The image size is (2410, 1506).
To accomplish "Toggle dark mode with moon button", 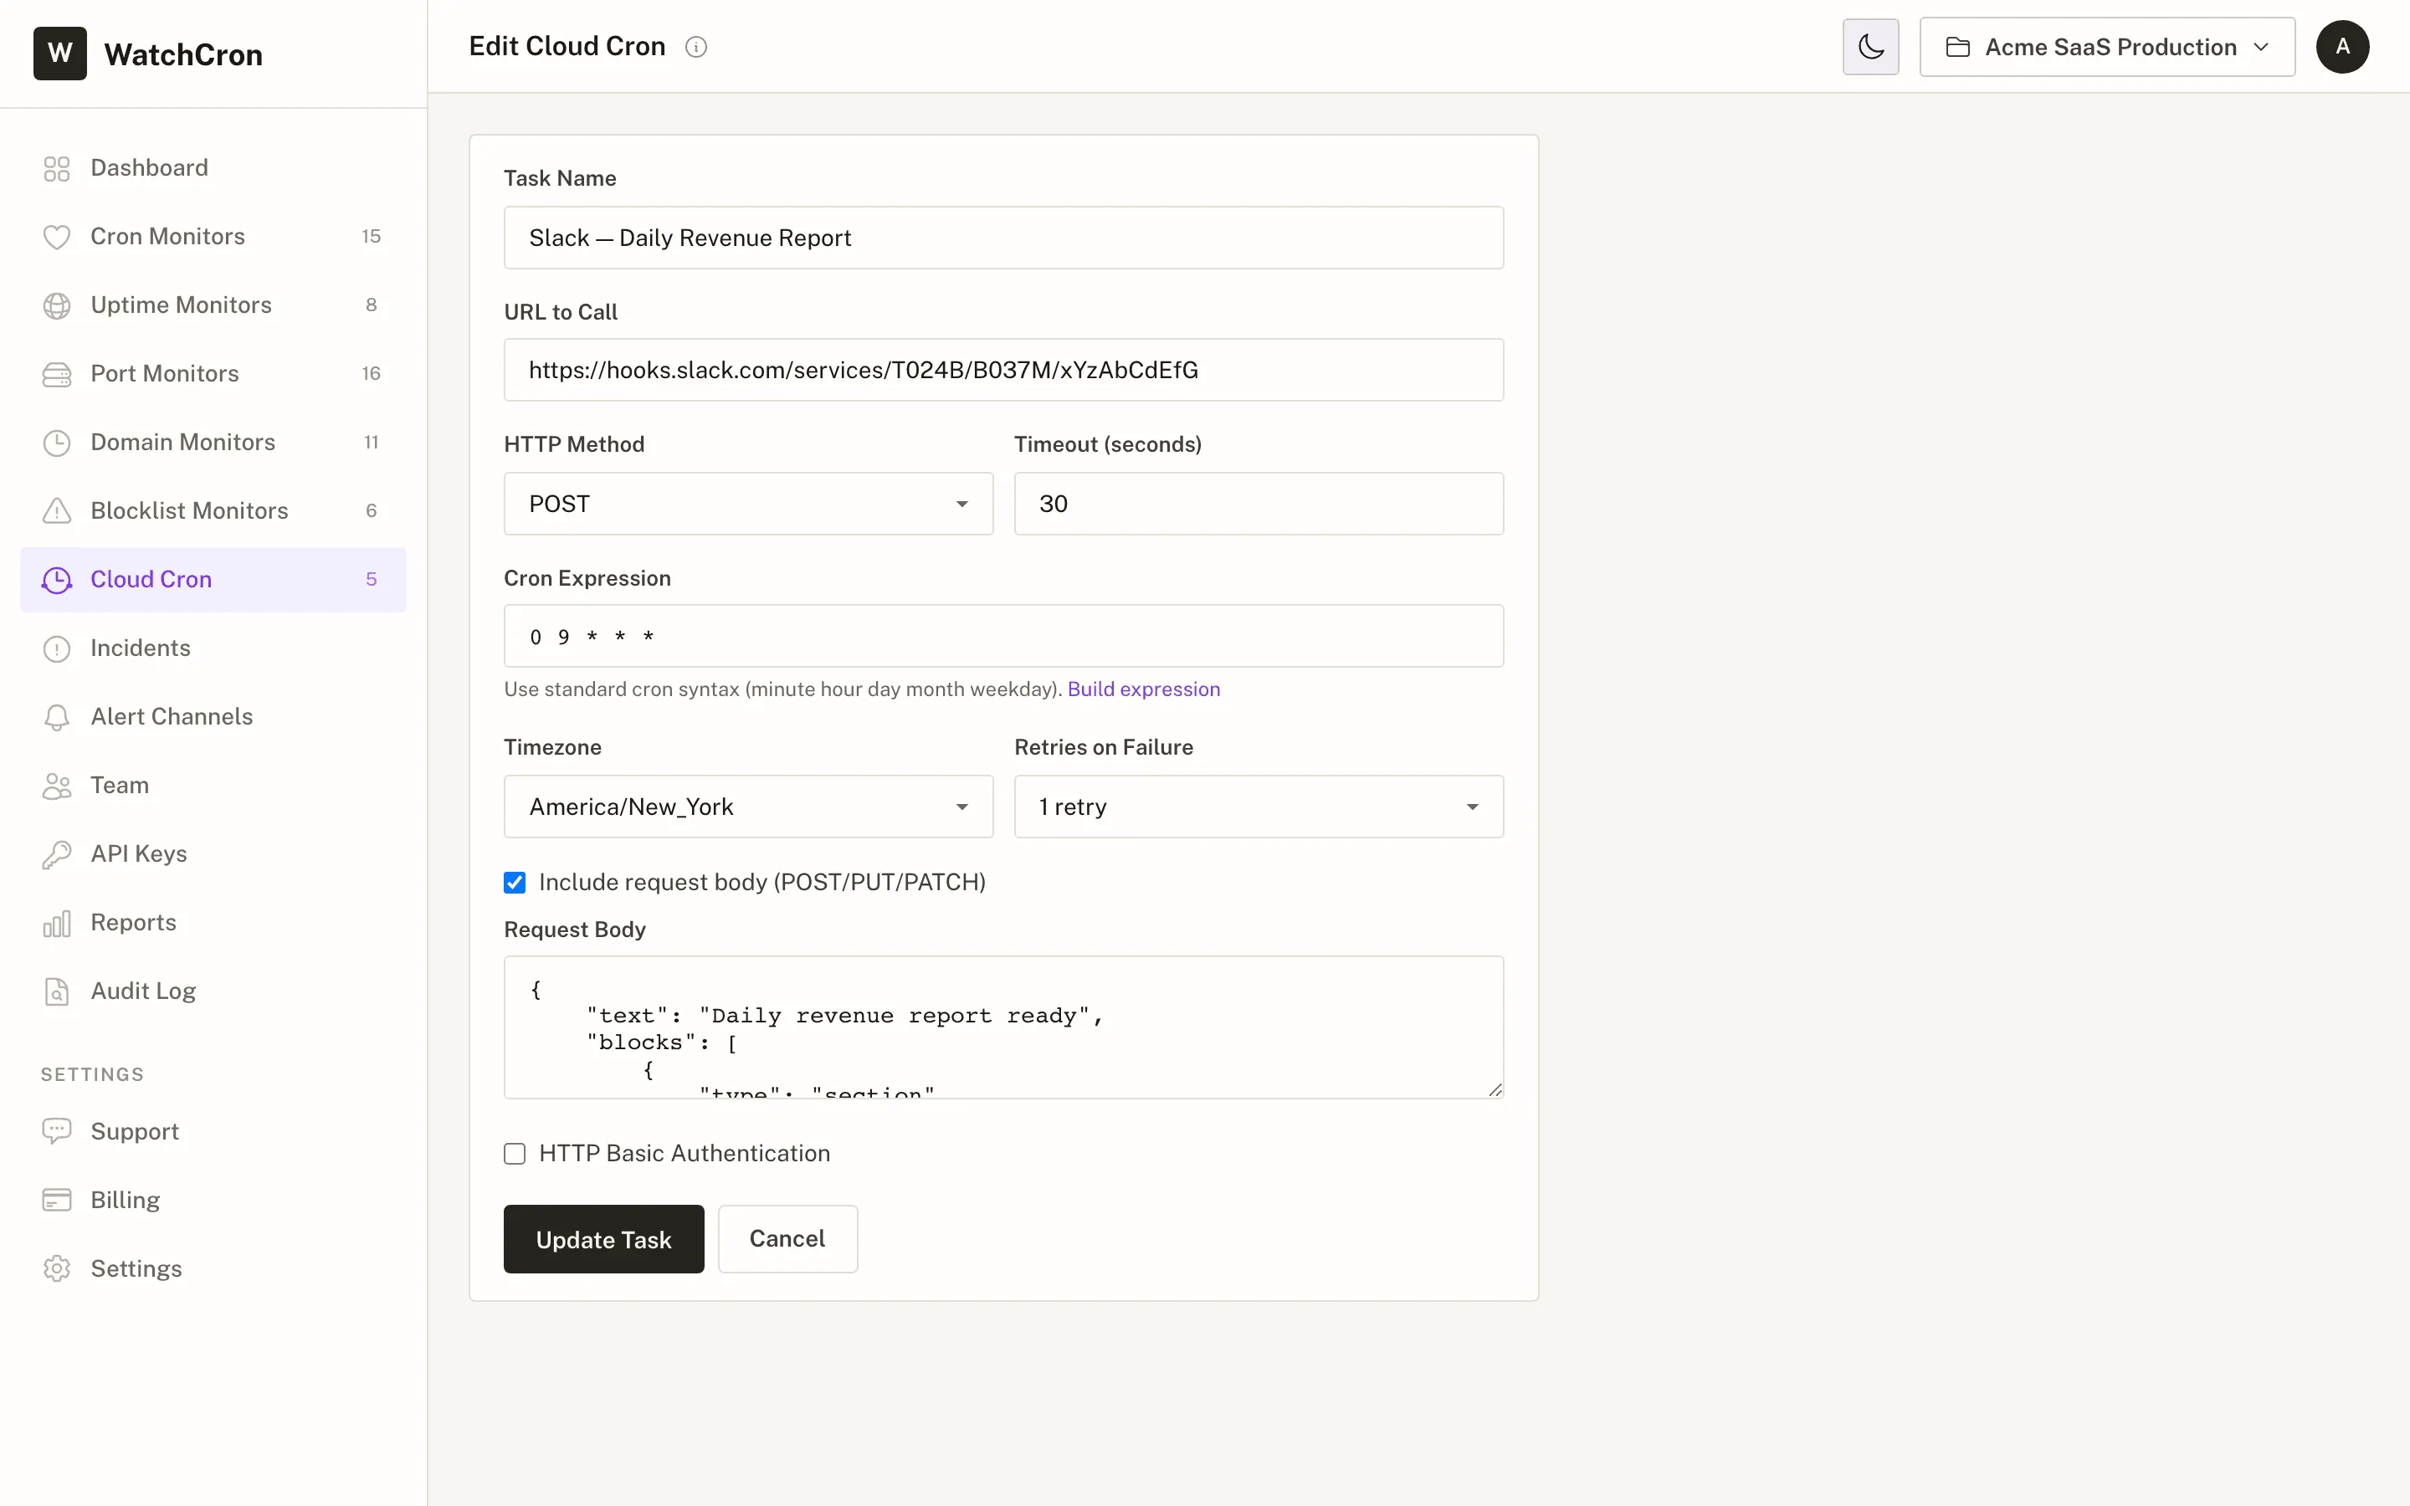I will tap(1870, 47).
